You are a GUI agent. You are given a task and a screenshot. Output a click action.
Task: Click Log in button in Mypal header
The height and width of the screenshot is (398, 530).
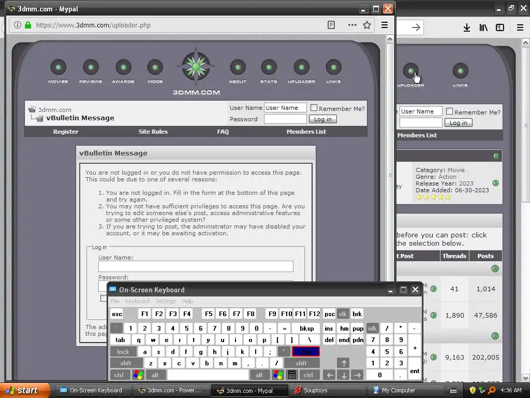323,119
